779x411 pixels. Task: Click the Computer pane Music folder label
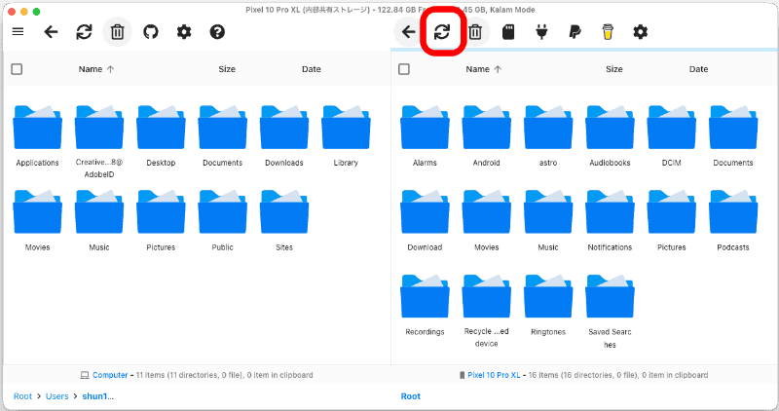pos(99,247)
